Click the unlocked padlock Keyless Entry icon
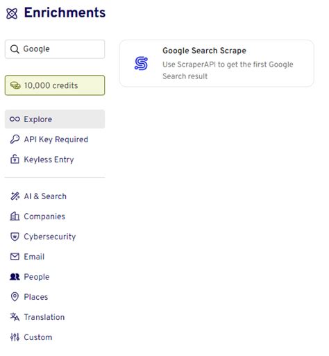329x356 pixels. point(15,160)
